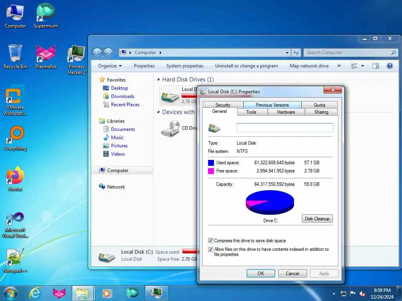Switch to the Tools tab
Image resolution: width=402 pixels, height=301 pixels.
point(251,112)
